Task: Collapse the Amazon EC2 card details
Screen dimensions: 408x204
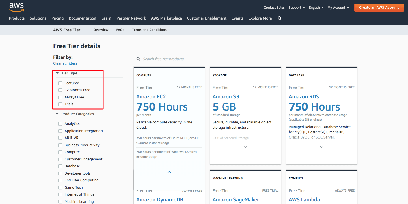Action: click(x=169, y=172)
